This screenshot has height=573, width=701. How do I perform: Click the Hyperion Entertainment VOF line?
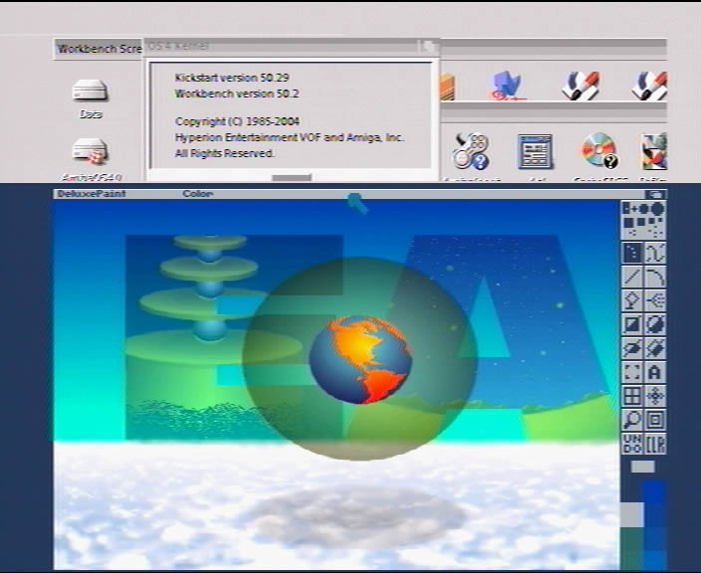point(289,137)
